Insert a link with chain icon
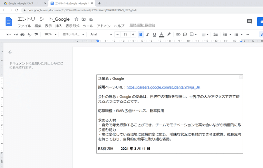This screenshot has width=263, height=168. tap(178, 34)
